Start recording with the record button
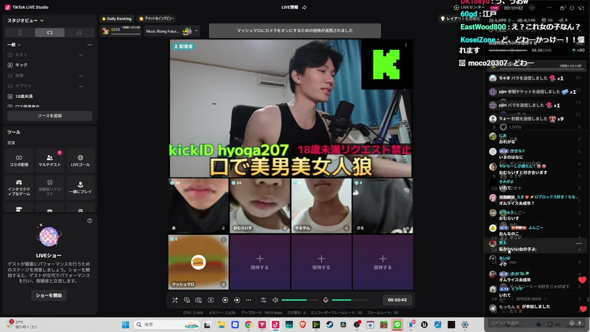This screenshot has height=332, width=590. pyautogui.click(x=225, y=300)
